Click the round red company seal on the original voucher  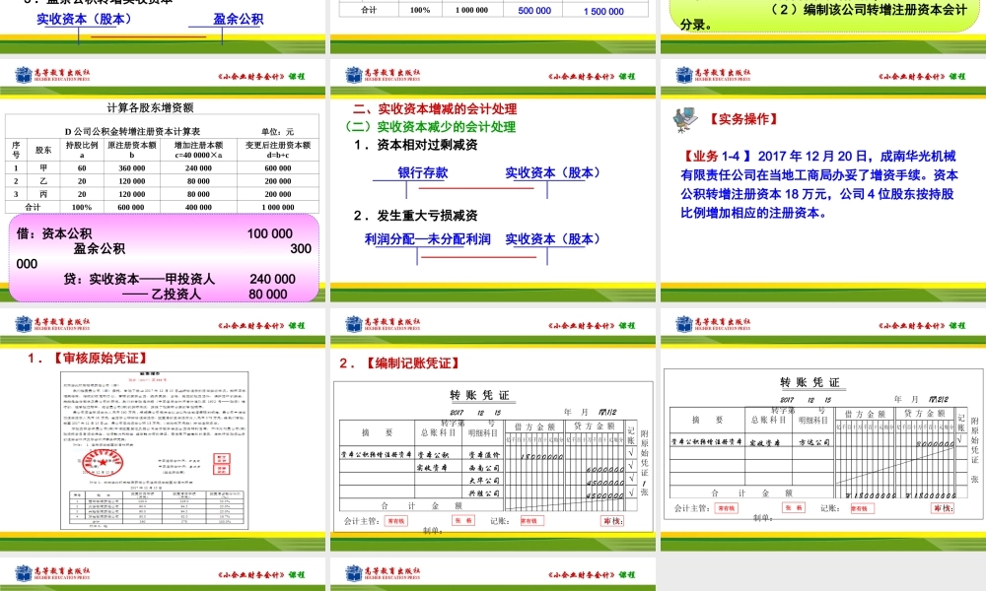coord(105,463)
